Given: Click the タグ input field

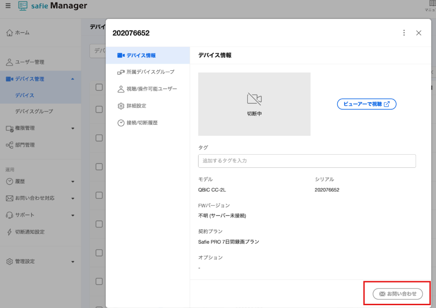Looking at the screenshot, I should pos(307,161).
